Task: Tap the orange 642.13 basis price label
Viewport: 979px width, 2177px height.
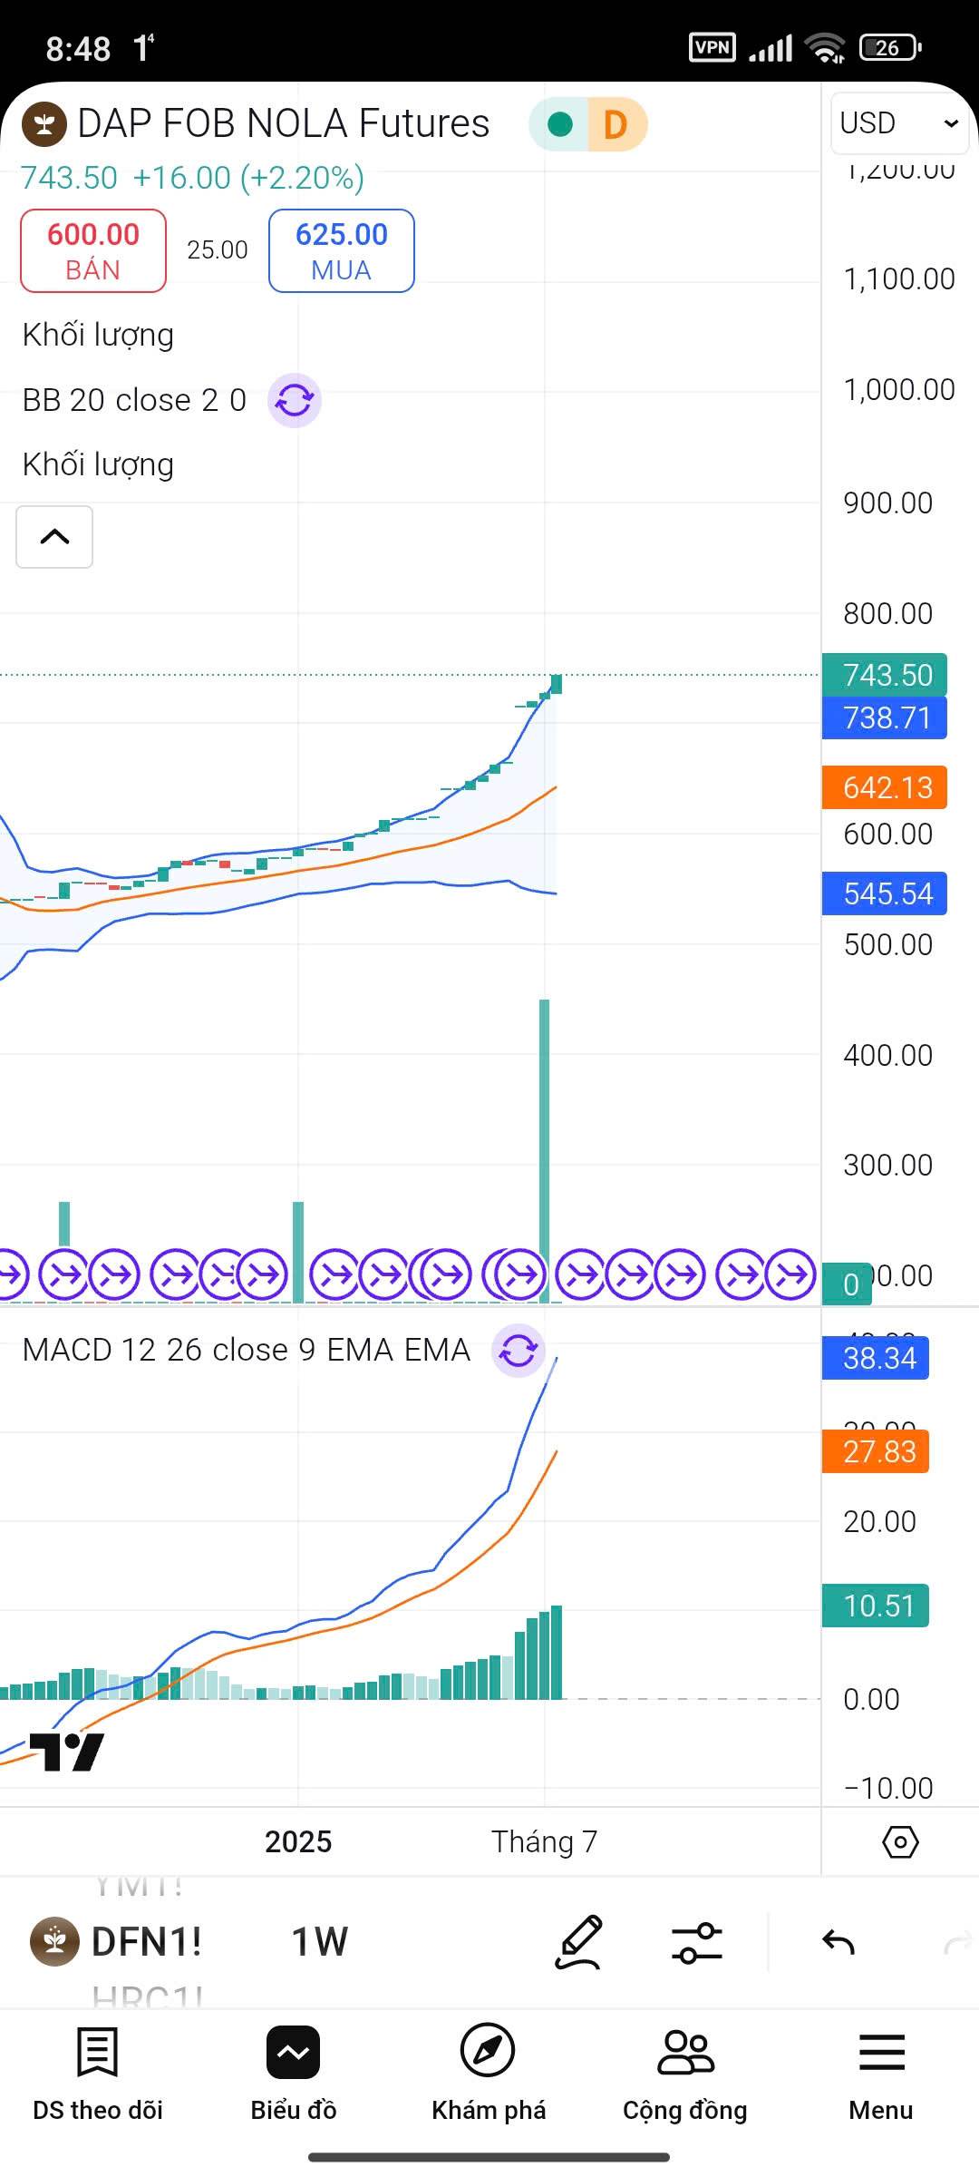Action: (885, 787)
